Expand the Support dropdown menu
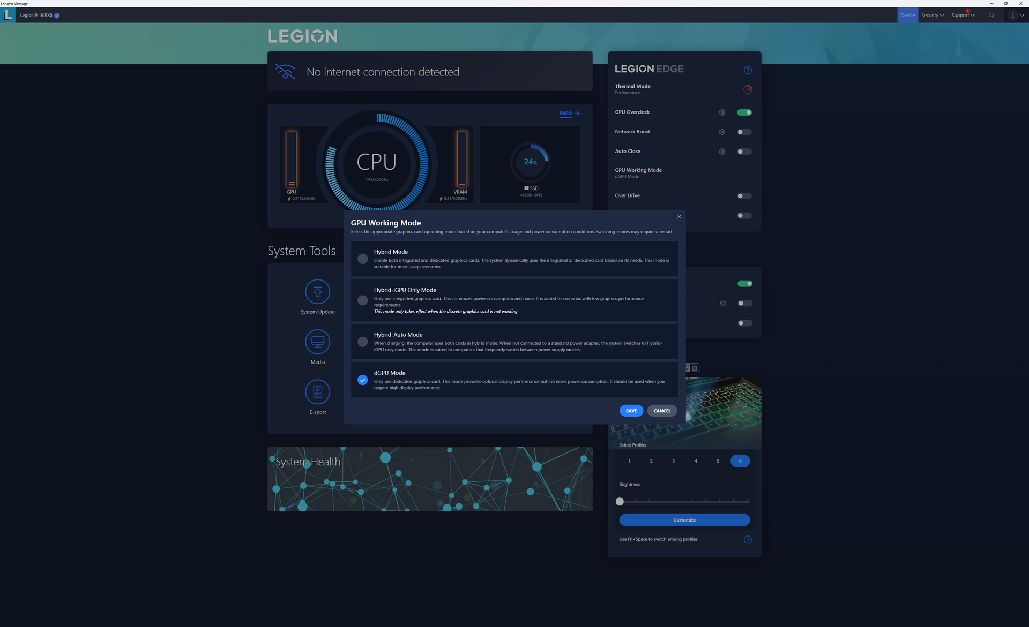The height and width of the screenshot is (627, 1029). (963, 16)
